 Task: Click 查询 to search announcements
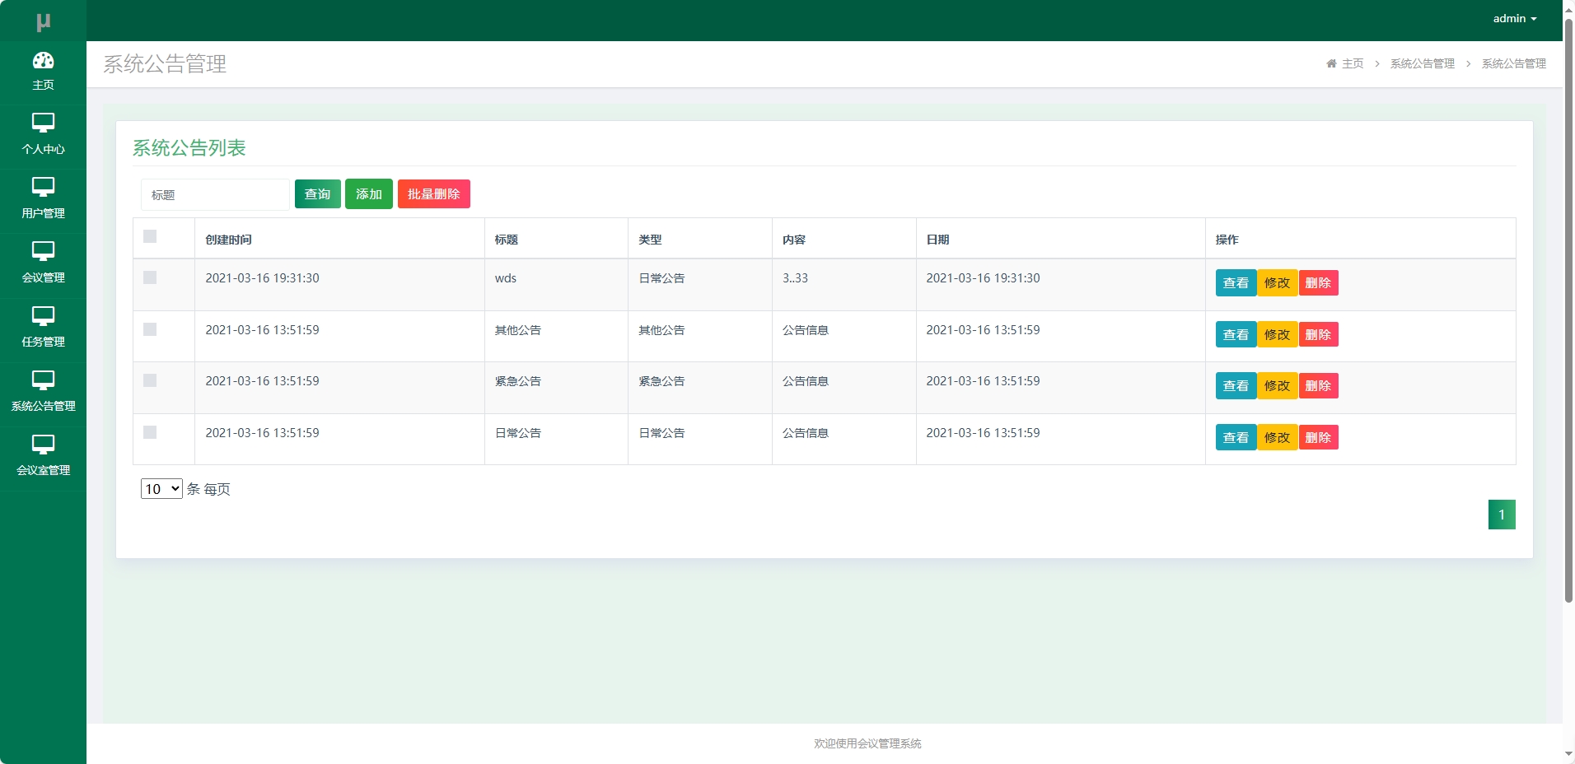pos(317,194)
